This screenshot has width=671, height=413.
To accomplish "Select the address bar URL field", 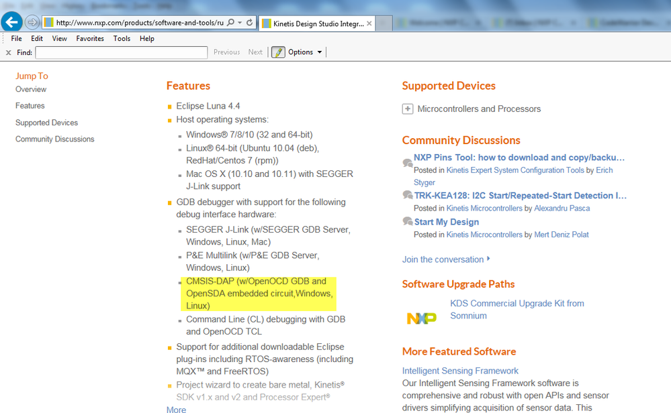I will pyautogui.click(x=140, y=23).
